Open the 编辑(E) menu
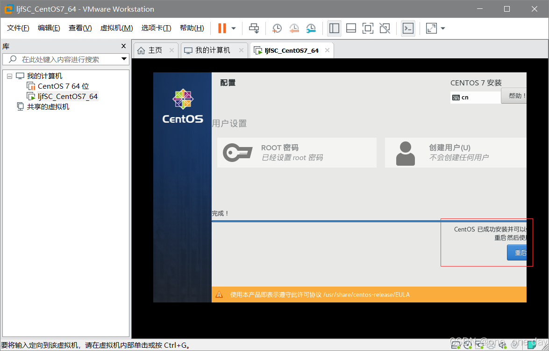Viewport: 549px width, 351px height. click(x=49, y=28)
